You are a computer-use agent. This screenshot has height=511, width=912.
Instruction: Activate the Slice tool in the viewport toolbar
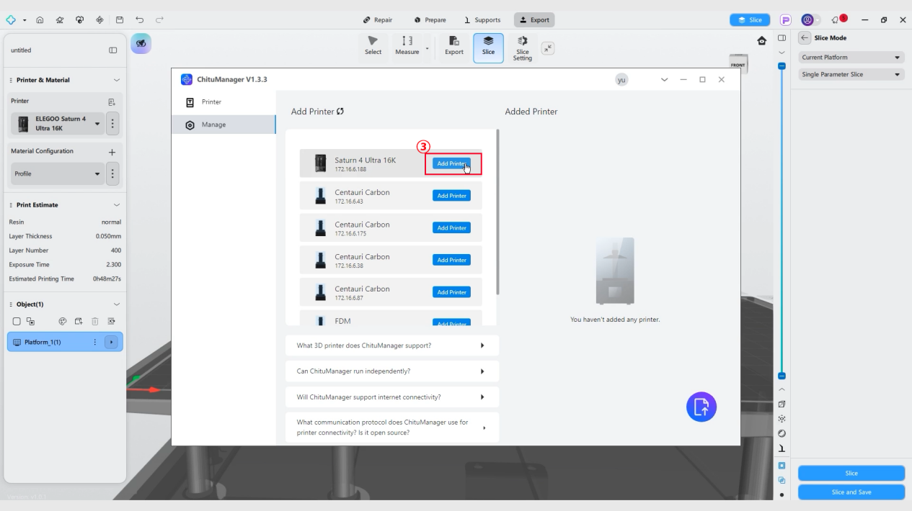pos(488,47)
